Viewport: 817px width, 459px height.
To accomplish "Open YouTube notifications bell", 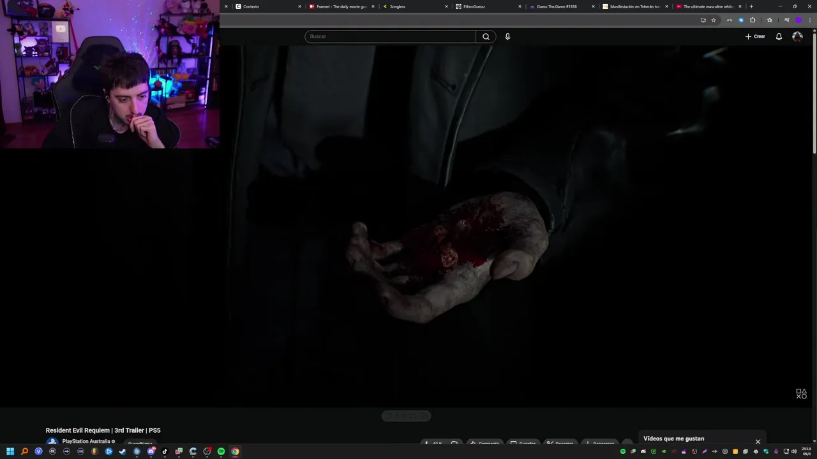I will pyautogui.click(x=779, y=36).
